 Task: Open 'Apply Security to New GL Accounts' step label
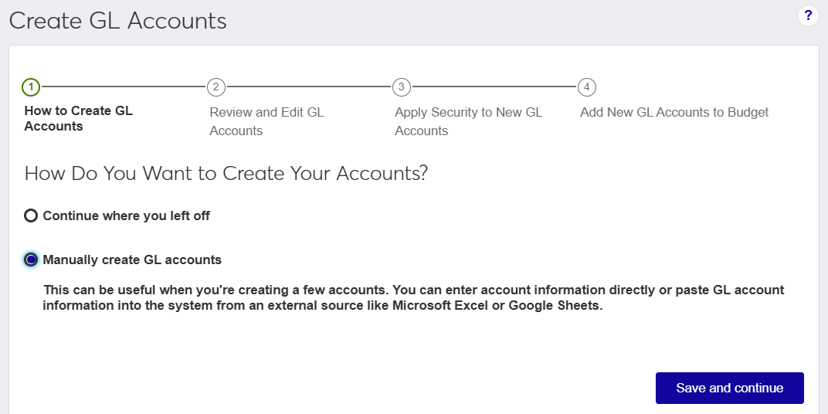click(x=468, y=121)
